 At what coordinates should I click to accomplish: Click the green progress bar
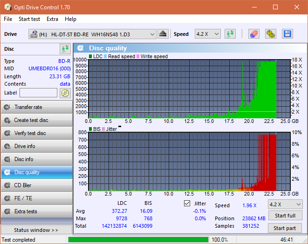coord(138,240)
